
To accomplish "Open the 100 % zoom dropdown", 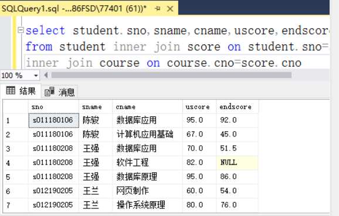I will pyautogui.click(x=36, y=76).
